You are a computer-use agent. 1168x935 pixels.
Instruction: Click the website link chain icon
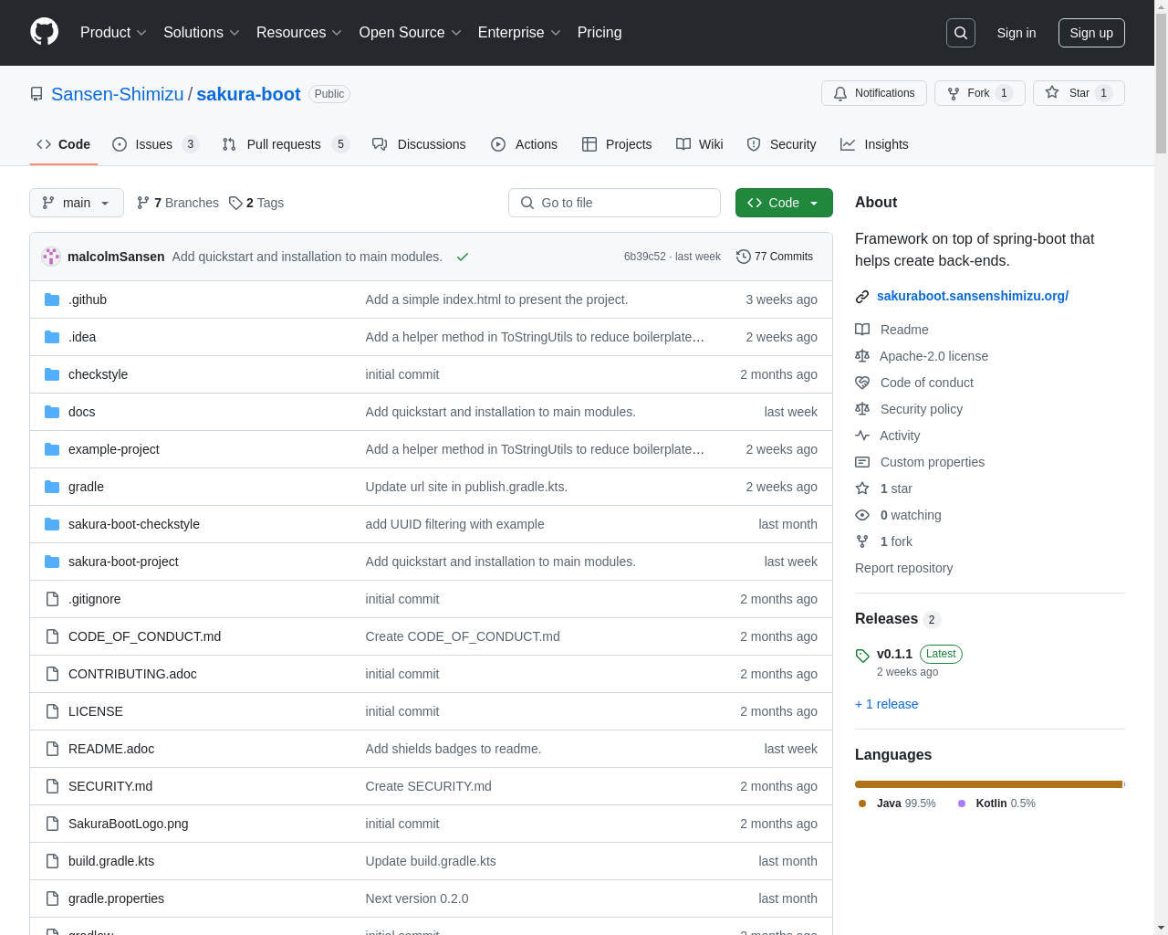[862, 297]
